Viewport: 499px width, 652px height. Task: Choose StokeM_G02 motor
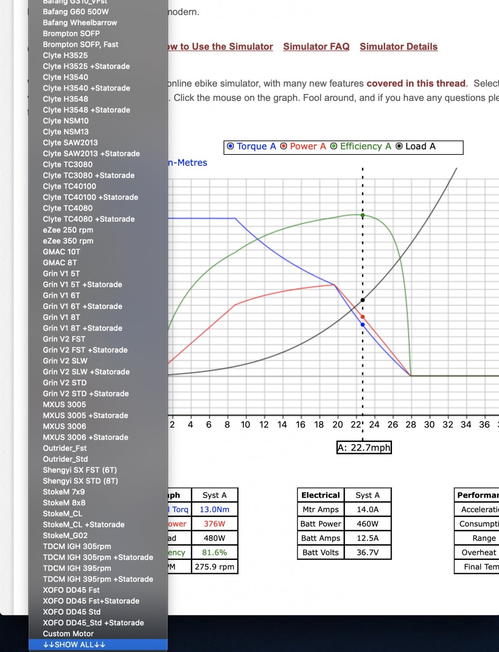coord(98,535)
